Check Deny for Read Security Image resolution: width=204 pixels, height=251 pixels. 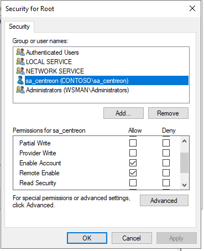point(166,183)
